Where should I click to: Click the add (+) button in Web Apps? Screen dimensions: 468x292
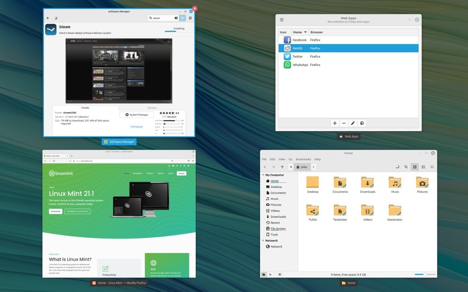point(335,123)
